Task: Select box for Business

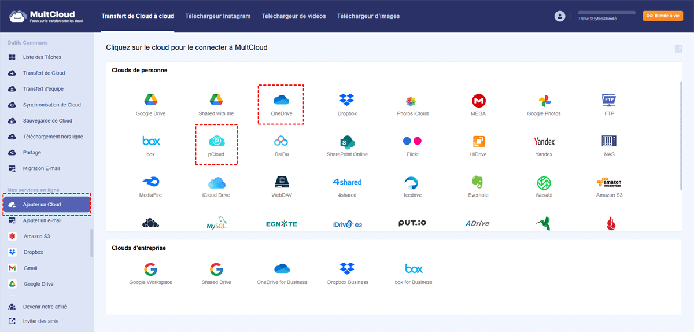Action: [413, 274]
